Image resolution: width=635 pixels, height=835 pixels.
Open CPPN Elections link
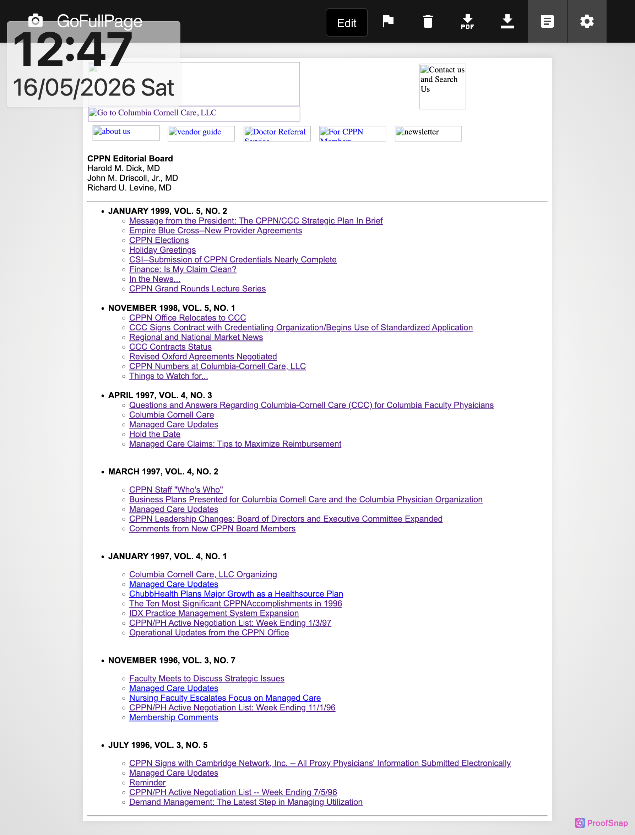click(x=159, y=240)
